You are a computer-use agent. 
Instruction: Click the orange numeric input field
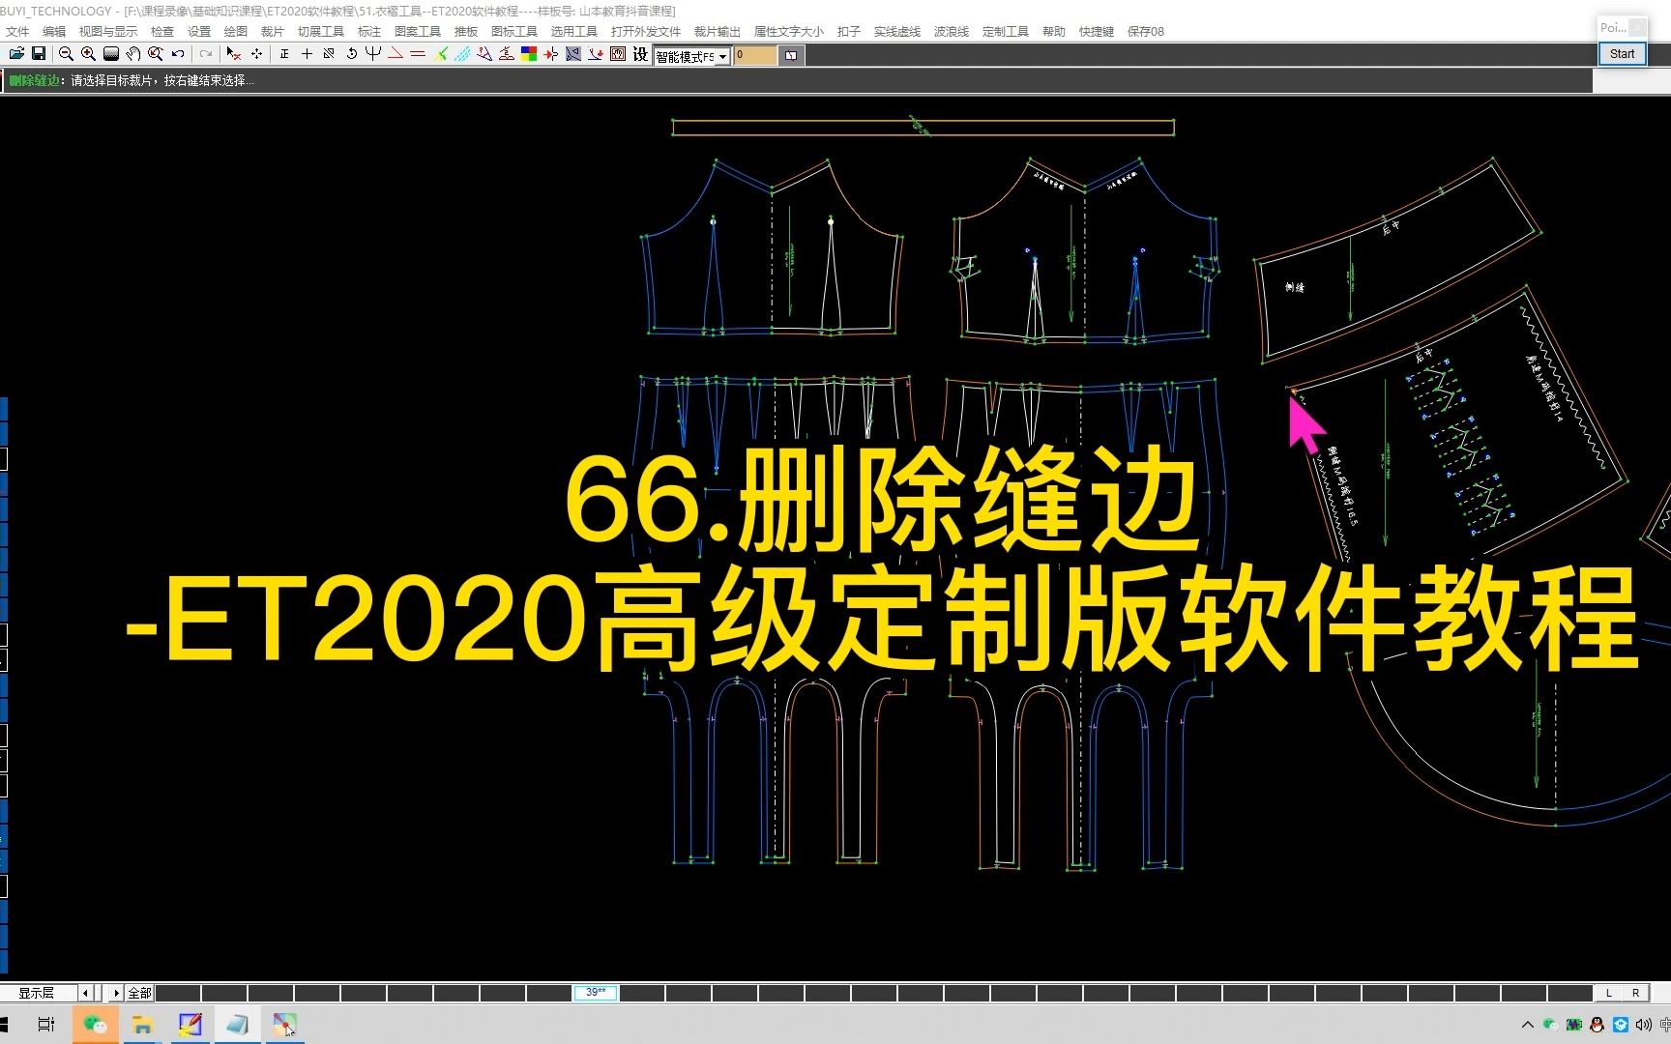point(755,55)
